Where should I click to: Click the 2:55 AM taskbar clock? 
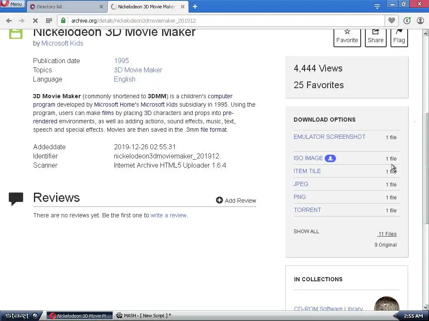click(413, 316)
